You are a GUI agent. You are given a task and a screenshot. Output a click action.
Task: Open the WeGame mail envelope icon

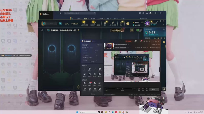tap(143, 13)
